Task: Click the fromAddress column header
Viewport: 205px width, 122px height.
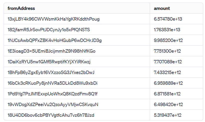Action: (x=21, y=8)
